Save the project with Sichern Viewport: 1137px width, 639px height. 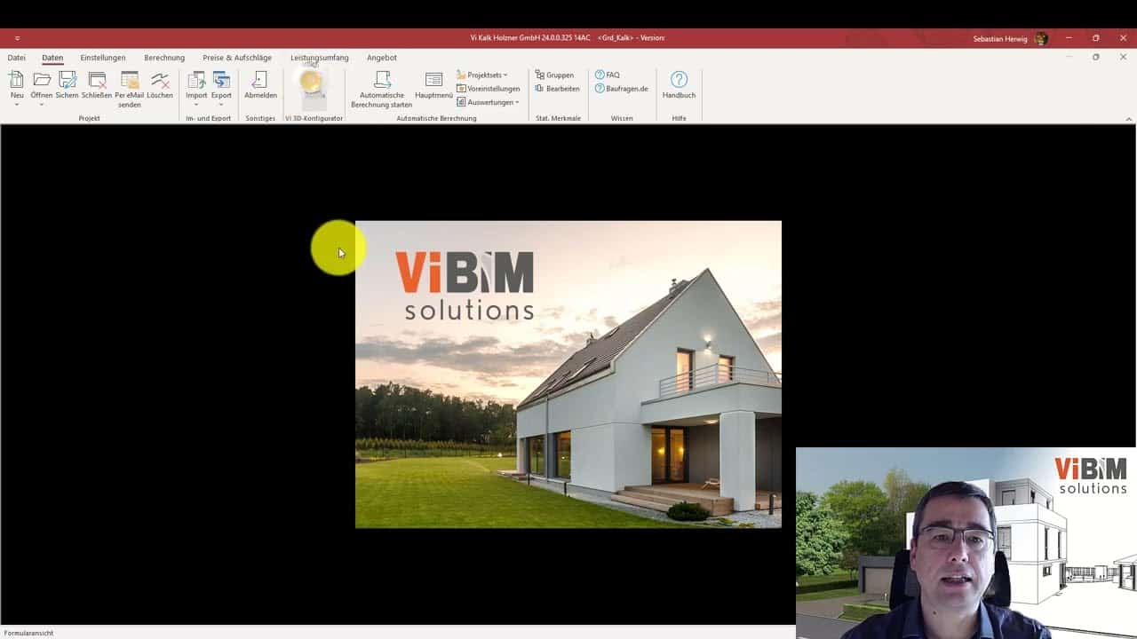(x=67, y=84)
